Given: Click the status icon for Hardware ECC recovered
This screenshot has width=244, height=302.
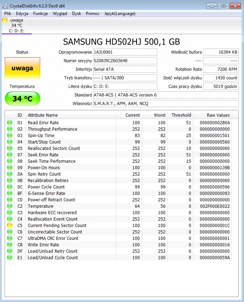Looking at the screenshot, I should pos(10,212).
